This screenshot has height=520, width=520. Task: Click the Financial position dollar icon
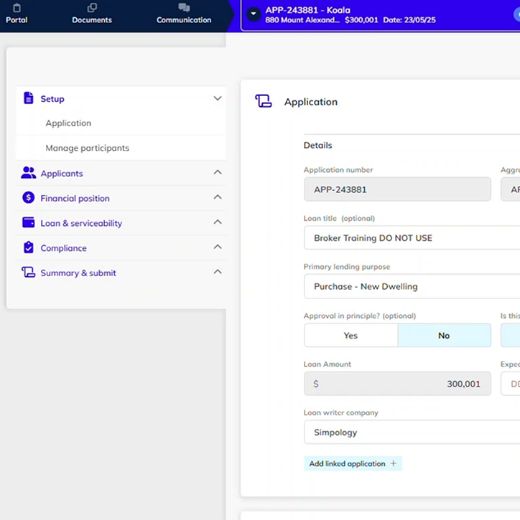[29, 198]
